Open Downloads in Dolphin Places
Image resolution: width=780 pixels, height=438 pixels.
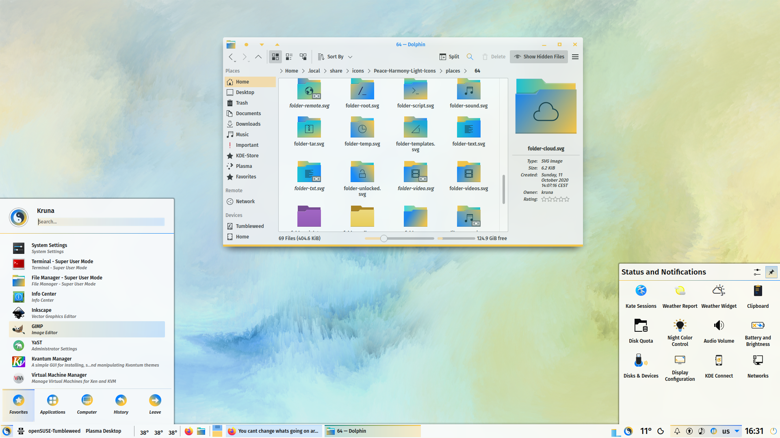point(250,124)
